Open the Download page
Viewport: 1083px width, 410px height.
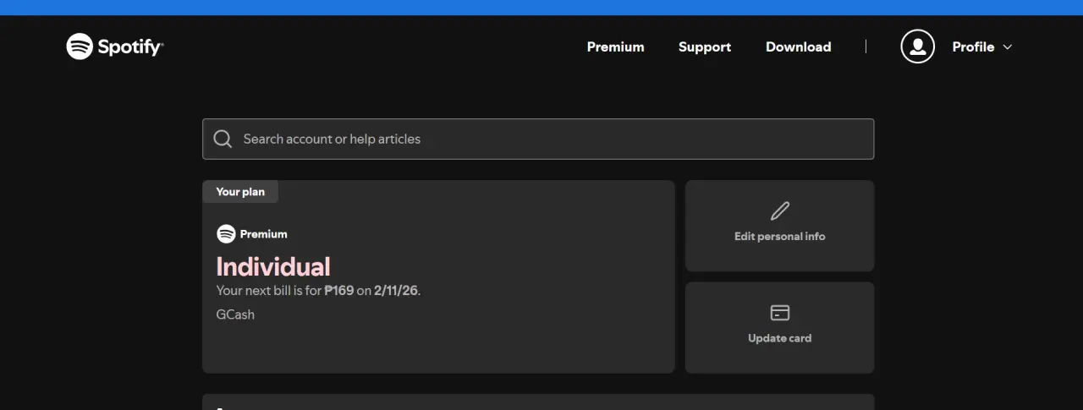(x=798, y=46)
